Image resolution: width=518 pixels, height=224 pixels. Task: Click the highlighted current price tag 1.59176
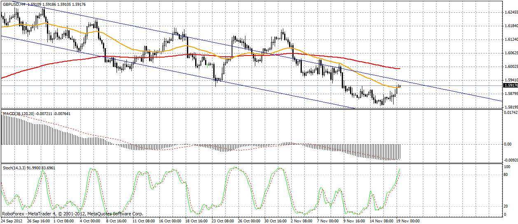pos(511,85)
